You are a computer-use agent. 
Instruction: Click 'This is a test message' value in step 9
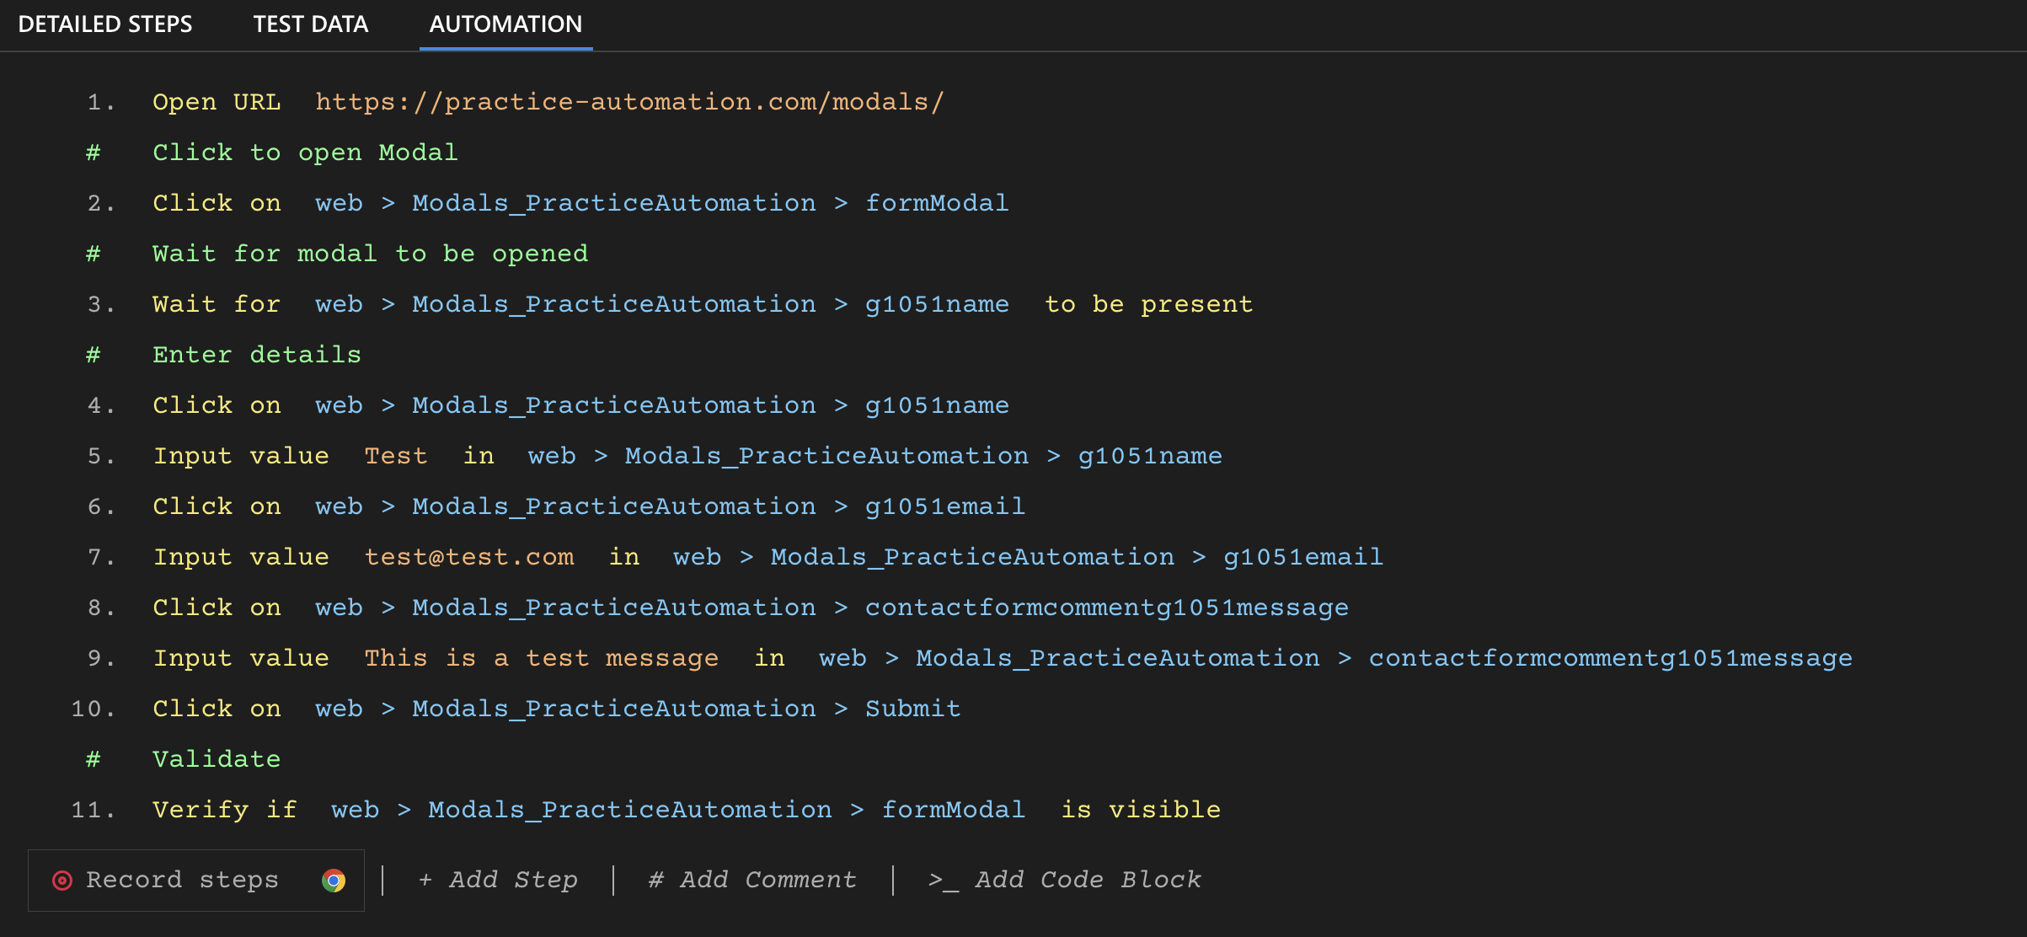[541, 658]
